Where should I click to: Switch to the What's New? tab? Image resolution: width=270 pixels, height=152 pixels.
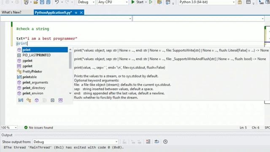tap(11, 12)
